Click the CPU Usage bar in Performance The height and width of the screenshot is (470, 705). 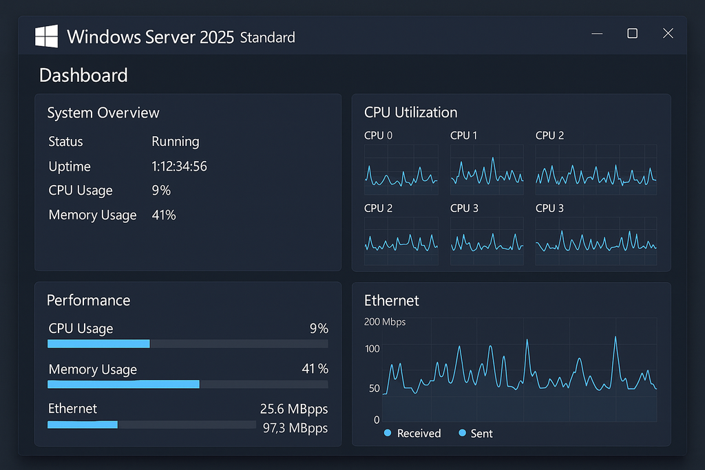(187, 343)
